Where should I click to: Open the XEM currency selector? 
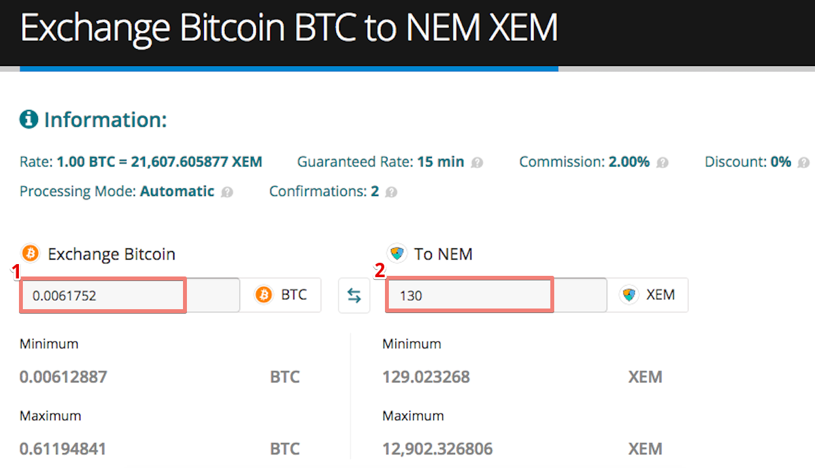click(647, 295)
